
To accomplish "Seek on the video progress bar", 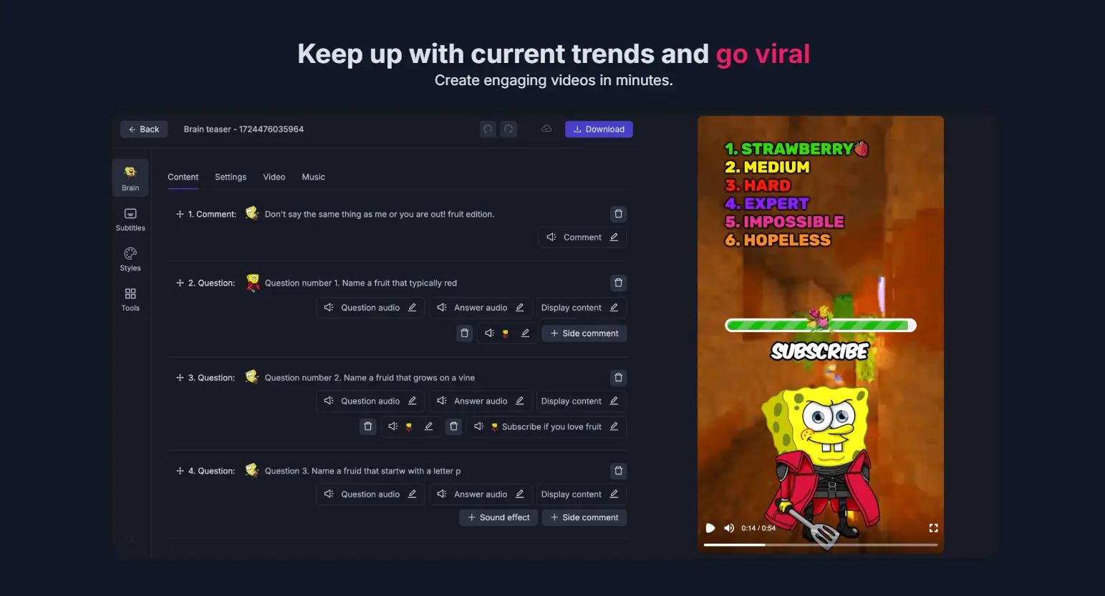I will [x=821, y=545].
